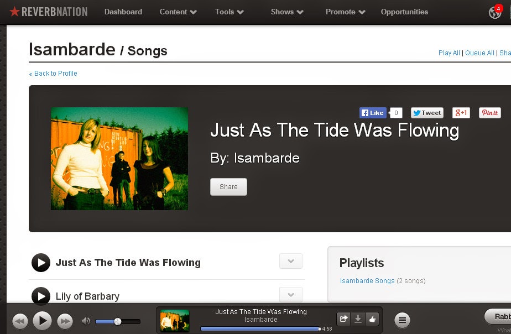Play the Lily of Barbary track

coord(41,296)
